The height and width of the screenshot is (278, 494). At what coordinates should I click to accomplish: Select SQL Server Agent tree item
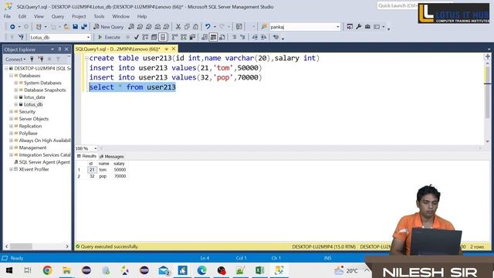pyautogui.click(x=44, y=162)
